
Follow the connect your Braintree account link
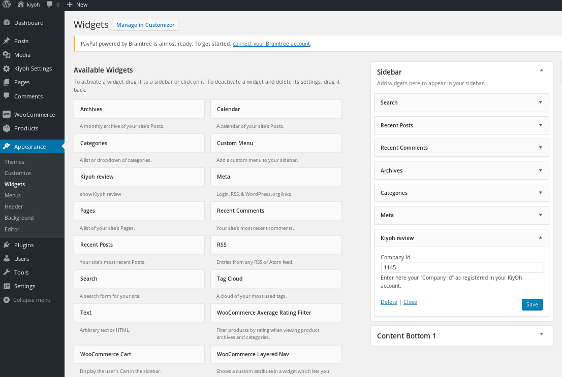point(271,44)
